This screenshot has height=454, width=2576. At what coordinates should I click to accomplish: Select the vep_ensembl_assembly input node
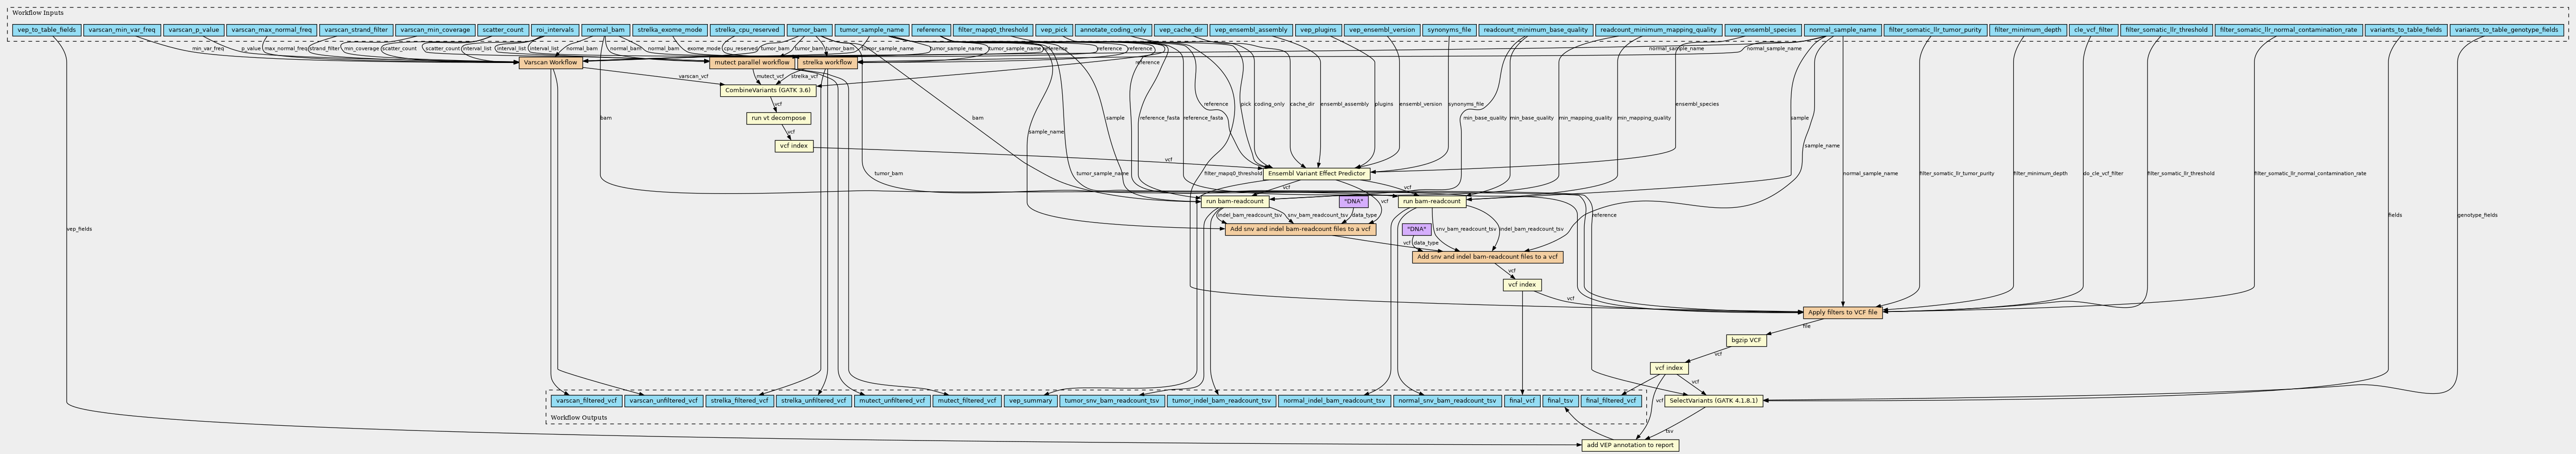[x=1251, y=30]
